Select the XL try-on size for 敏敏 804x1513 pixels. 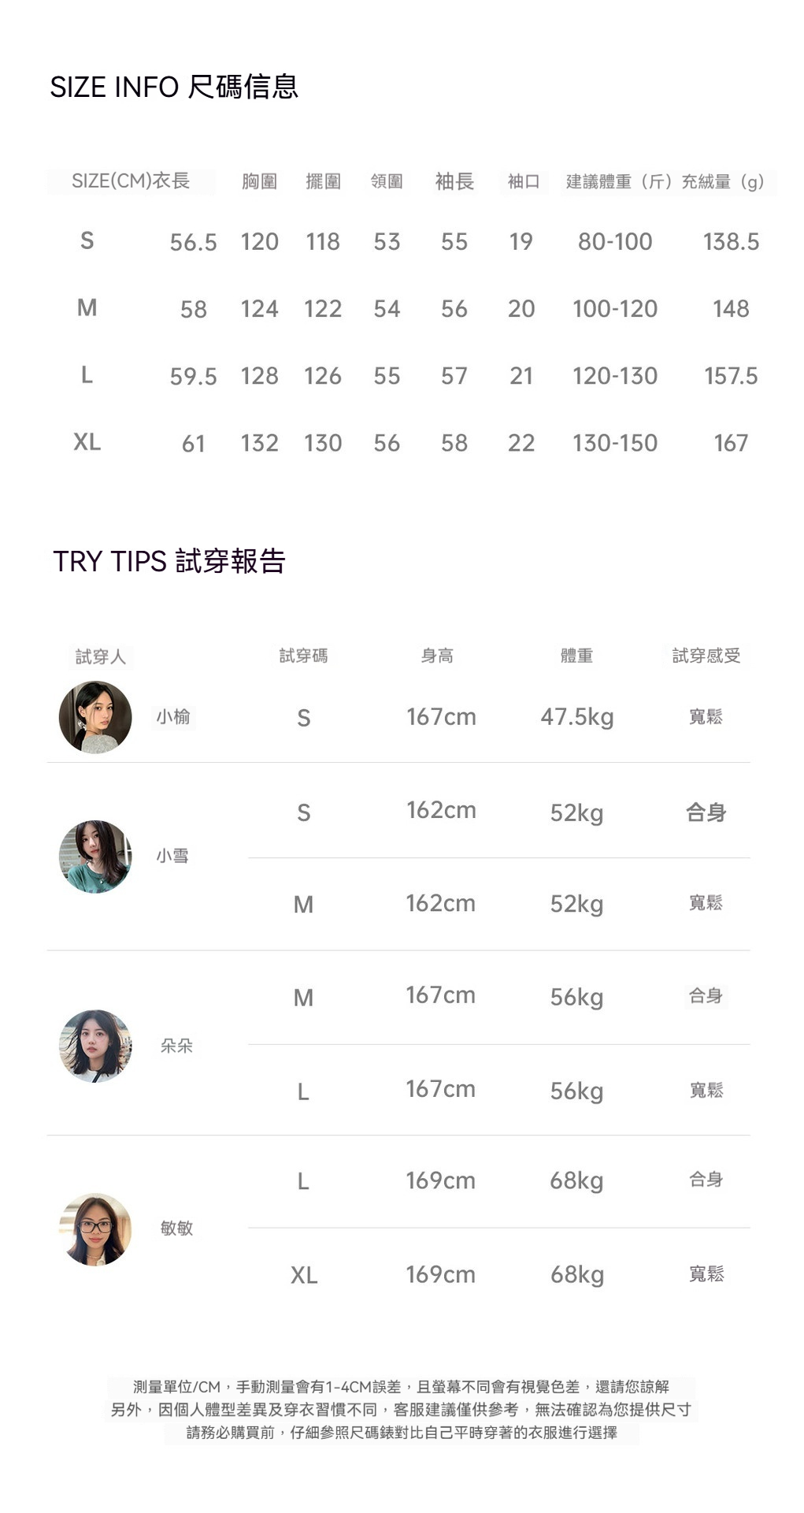click(x=304, y=1275)
